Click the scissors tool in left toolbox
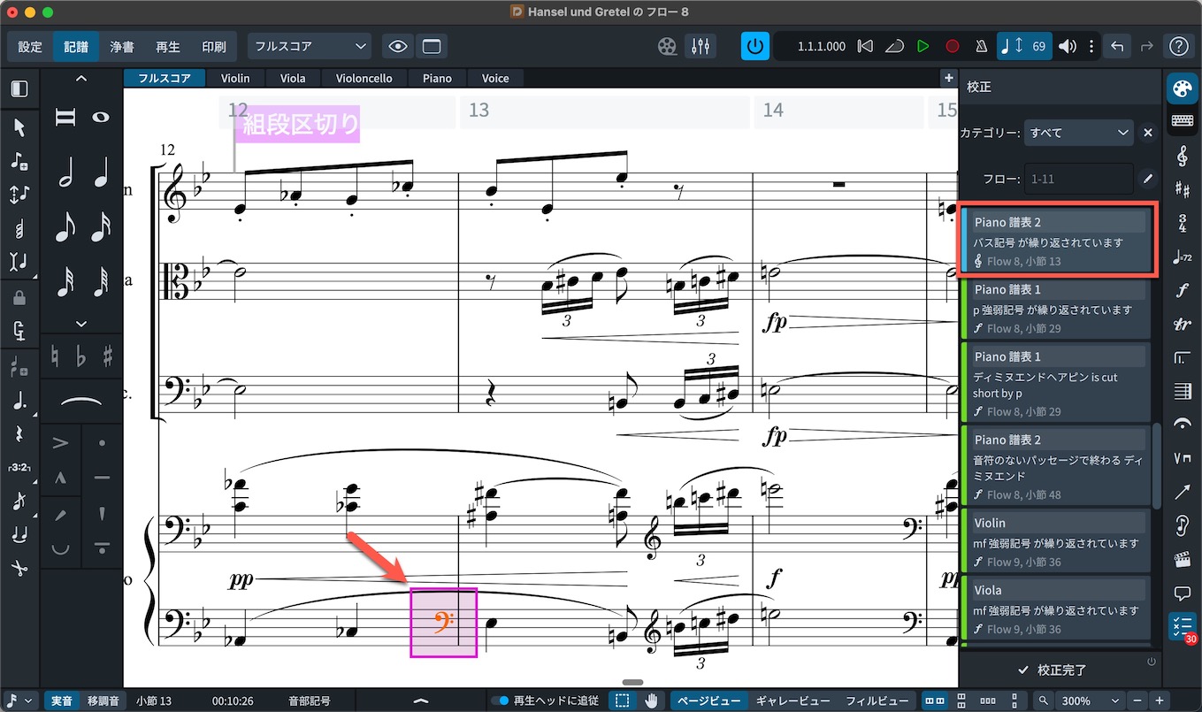1202x712 pixels. click(19, 567)
